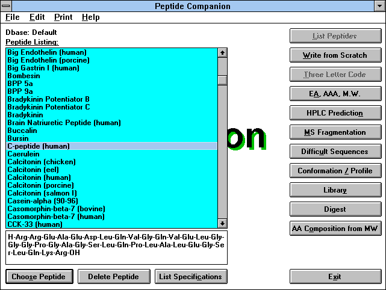
Task: Click Delete Peptide button
Action: [114, 277]
